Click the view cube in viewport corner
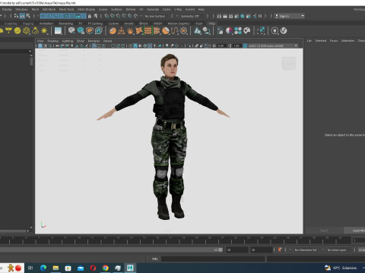 click(x=289, y=63)
